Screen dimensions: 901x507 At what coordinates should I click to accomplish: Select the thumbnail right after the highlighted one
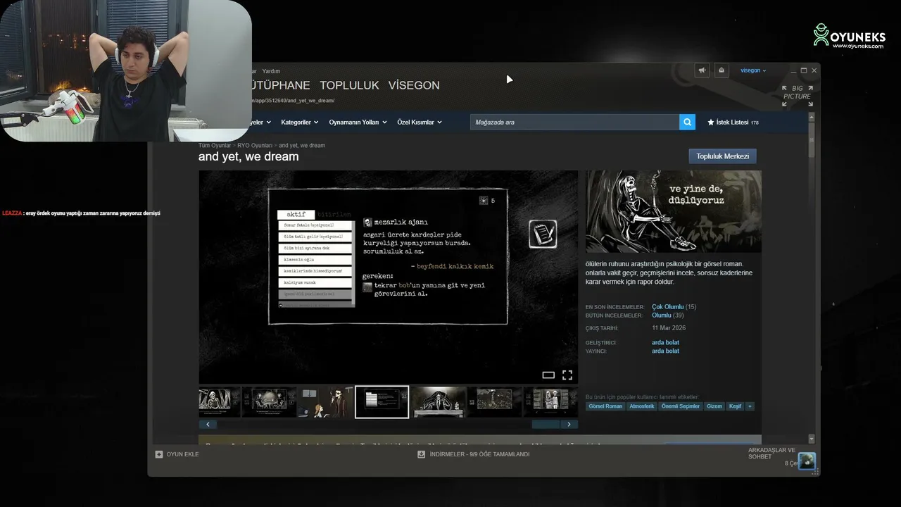[439, 402]
